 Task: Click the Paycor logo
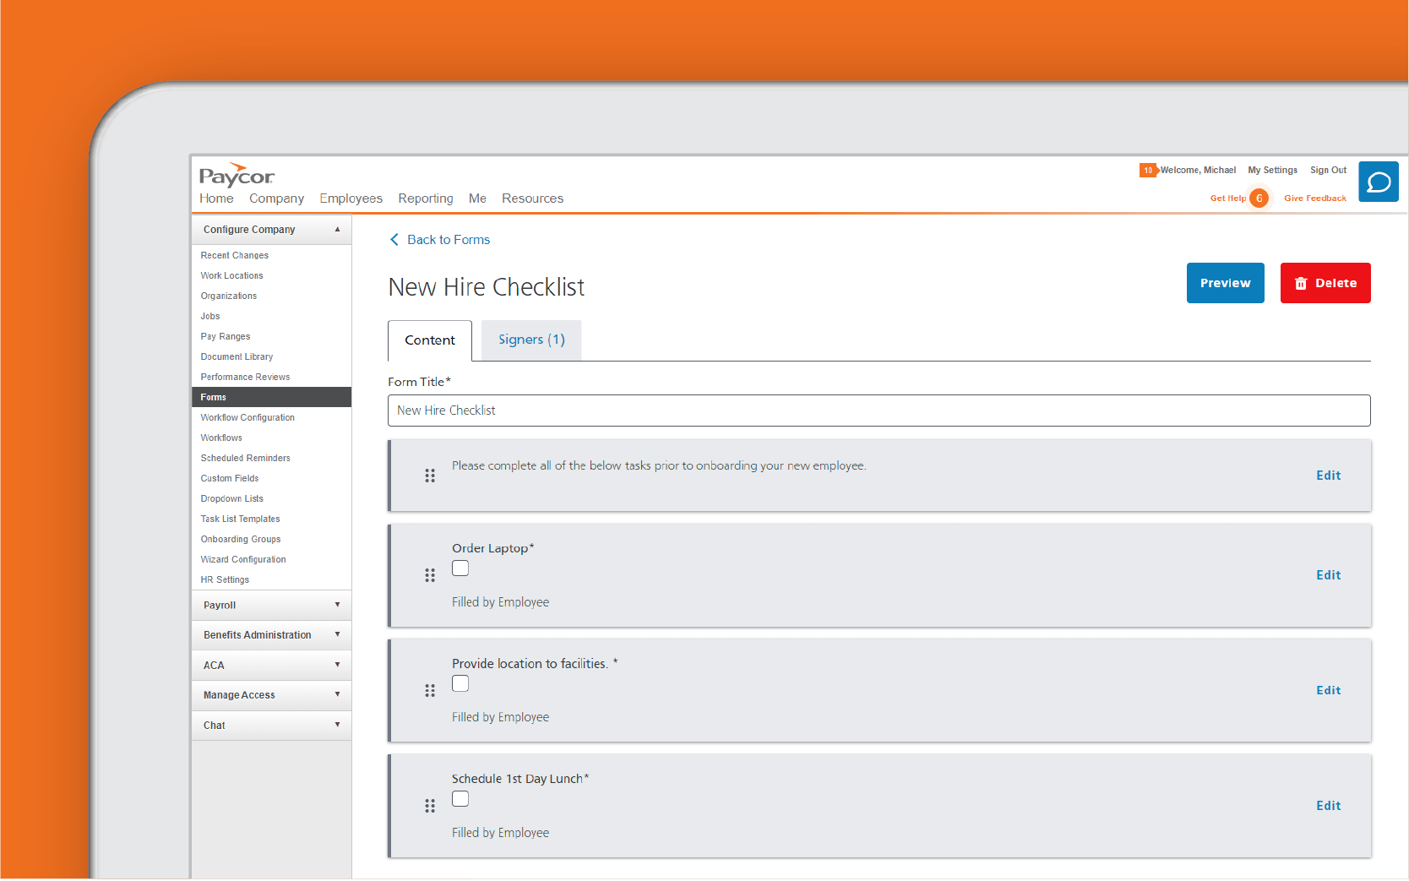coord(237,175)
